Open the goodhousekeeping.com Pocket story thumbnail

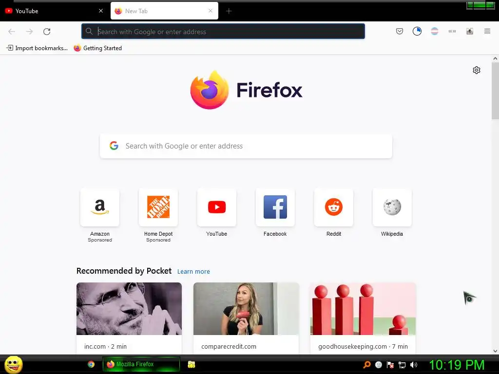click(x=363, y=308)
